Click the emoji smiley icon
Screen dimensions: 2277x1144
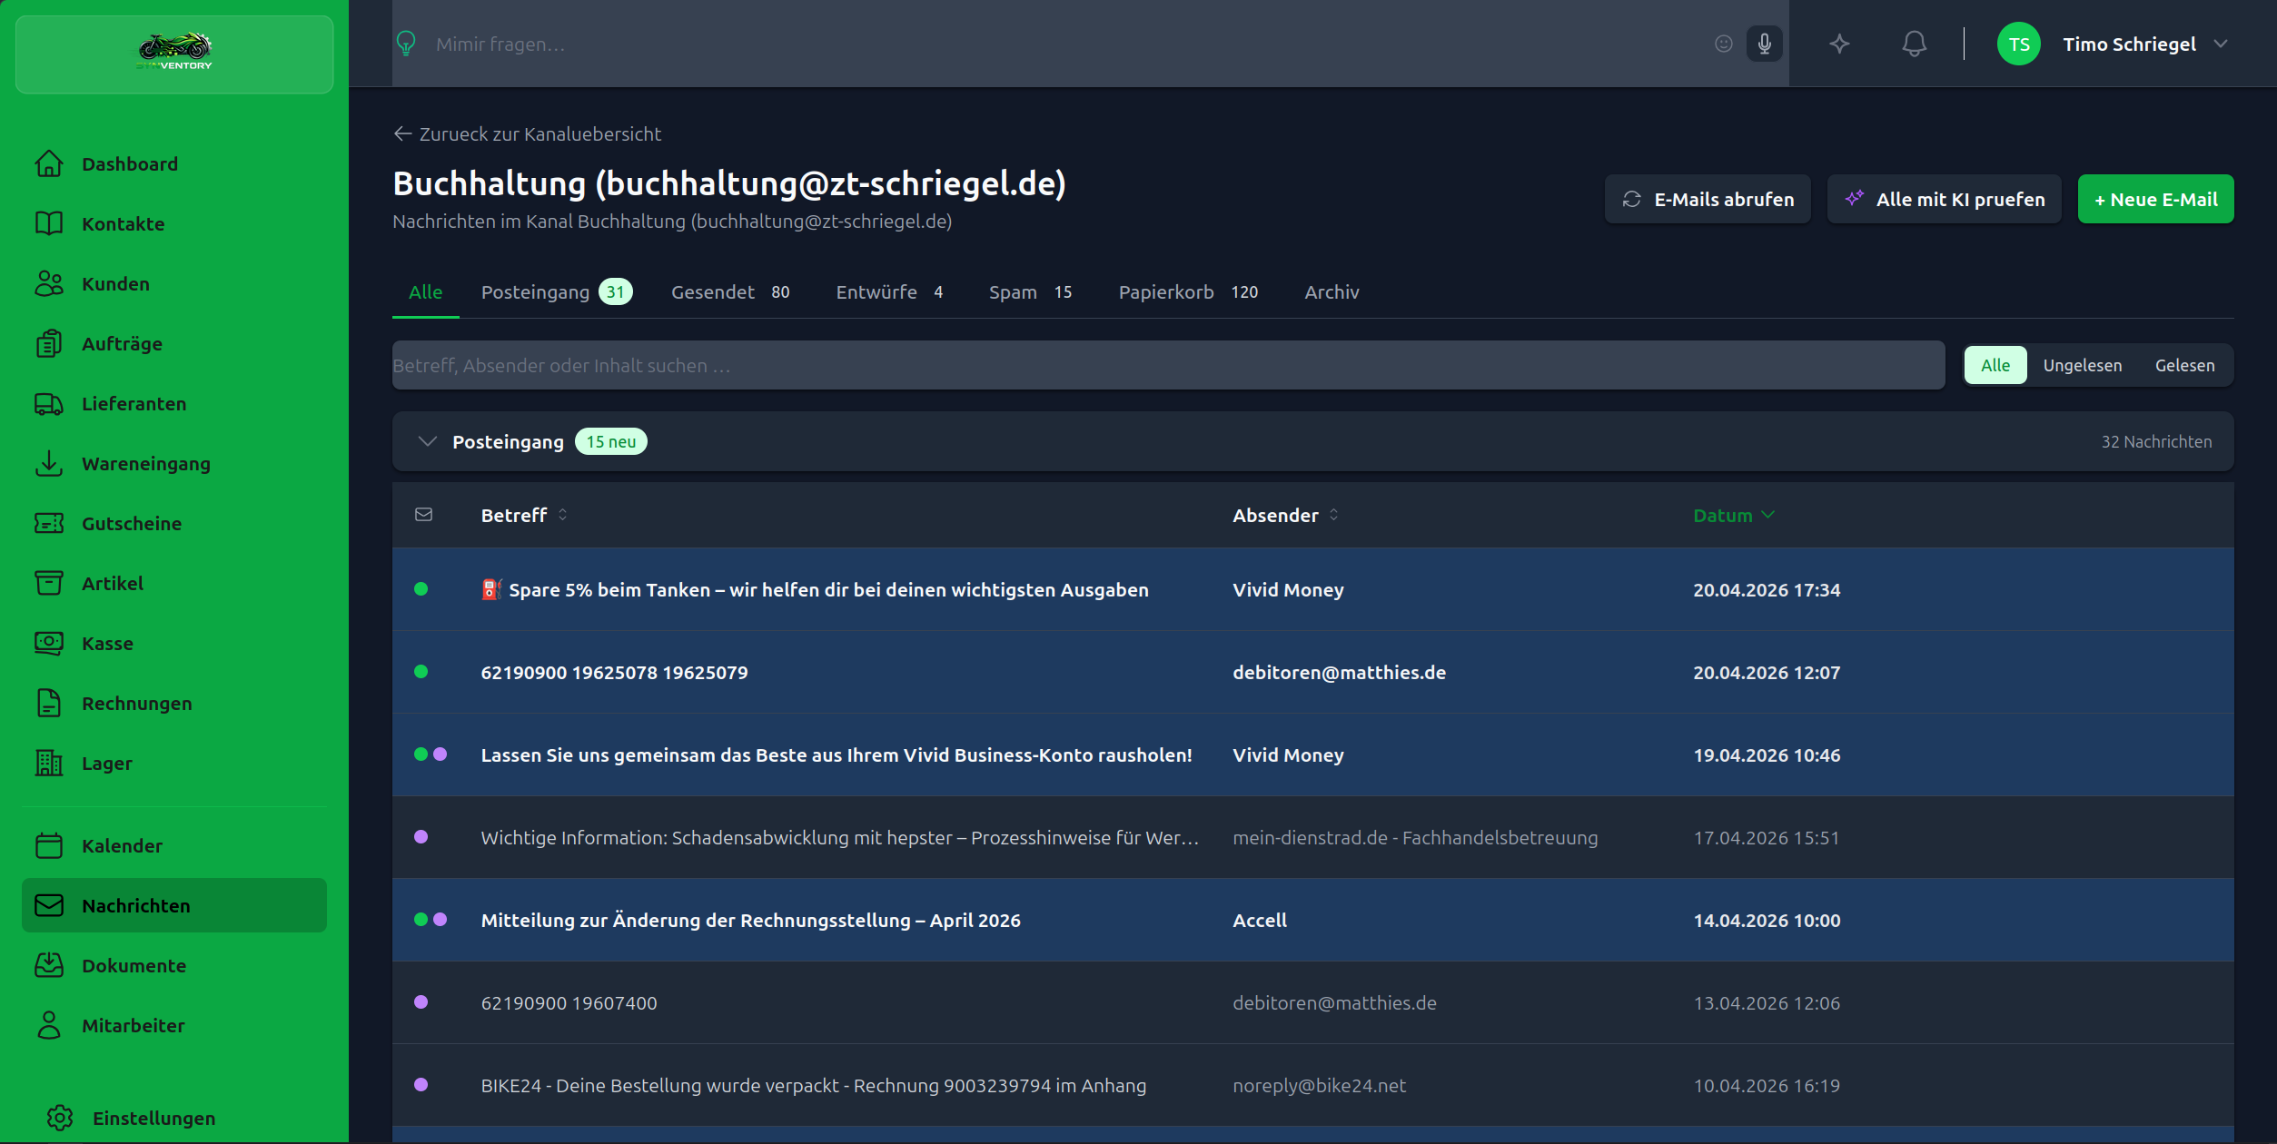click(x=1723, y=44)
